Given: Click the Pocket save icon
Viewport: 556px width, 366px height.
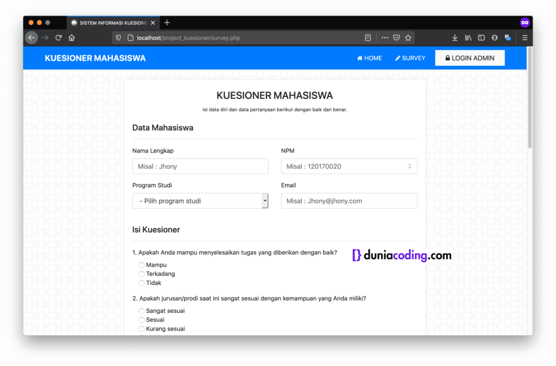Looking at the screenshot, I should click(396, 37).
